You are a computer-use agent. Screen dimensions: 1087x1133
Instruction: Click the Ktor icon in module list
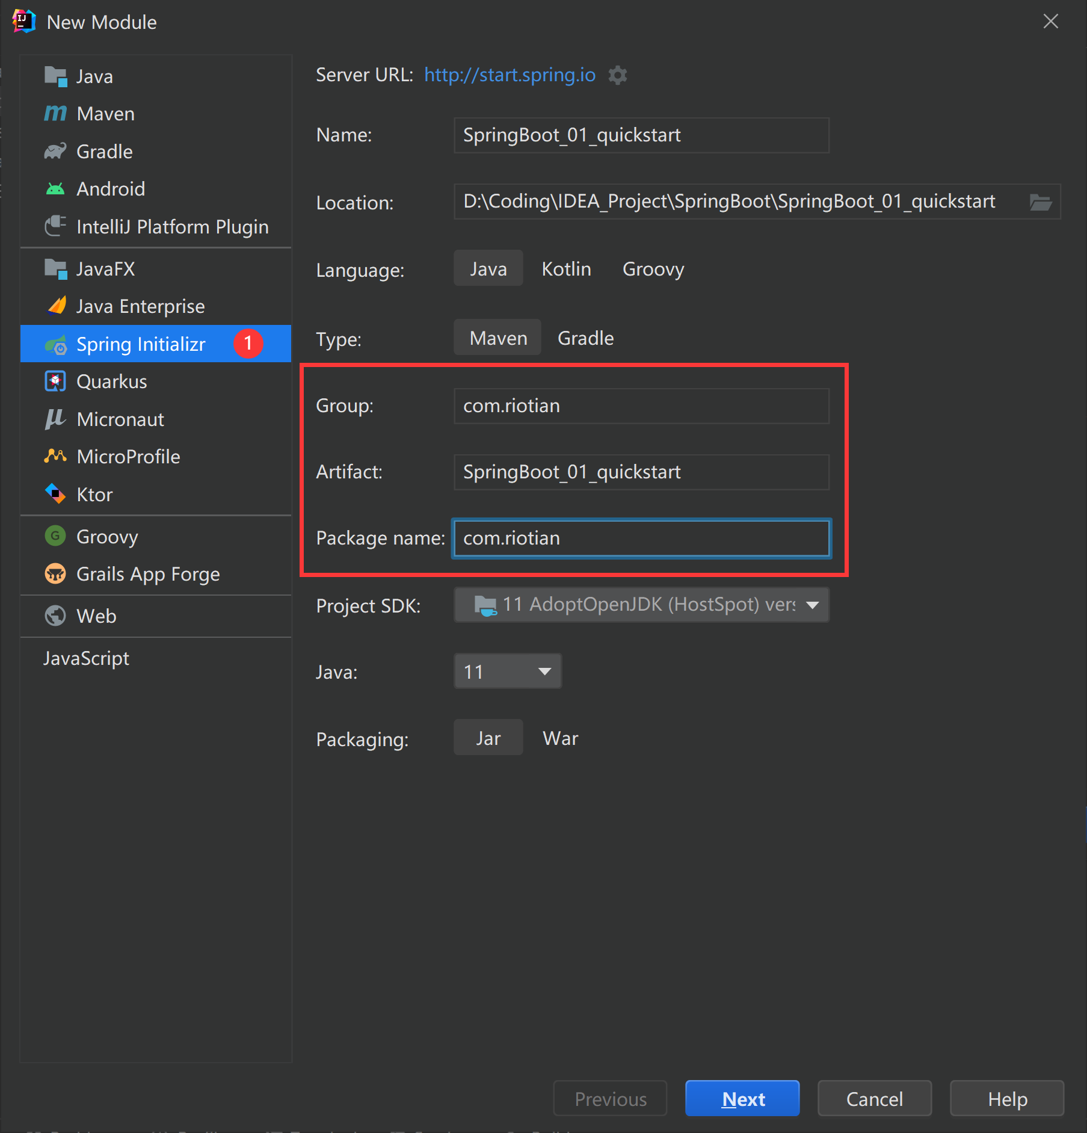coord(55,494)
